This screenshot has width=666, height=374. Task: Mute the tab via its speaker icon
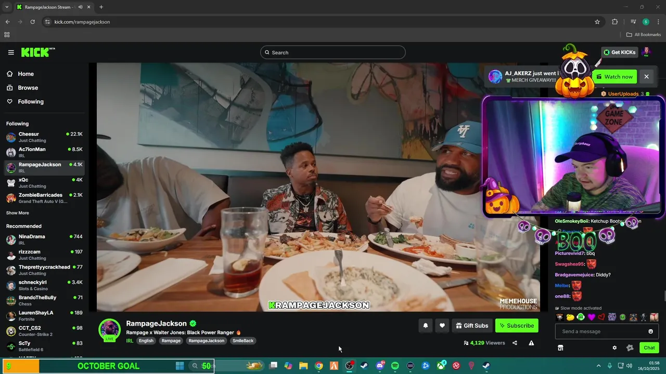click(x=80, y=7)
